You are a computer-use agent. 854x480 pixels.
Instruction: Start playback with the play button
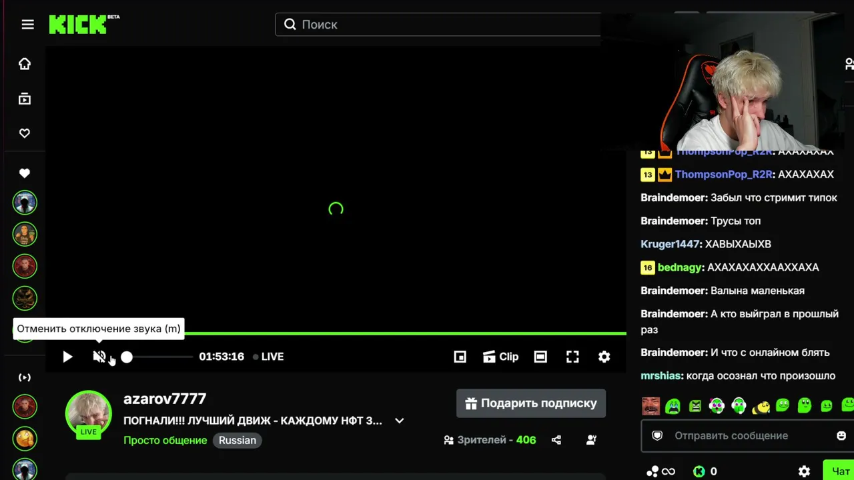(67, 357)
